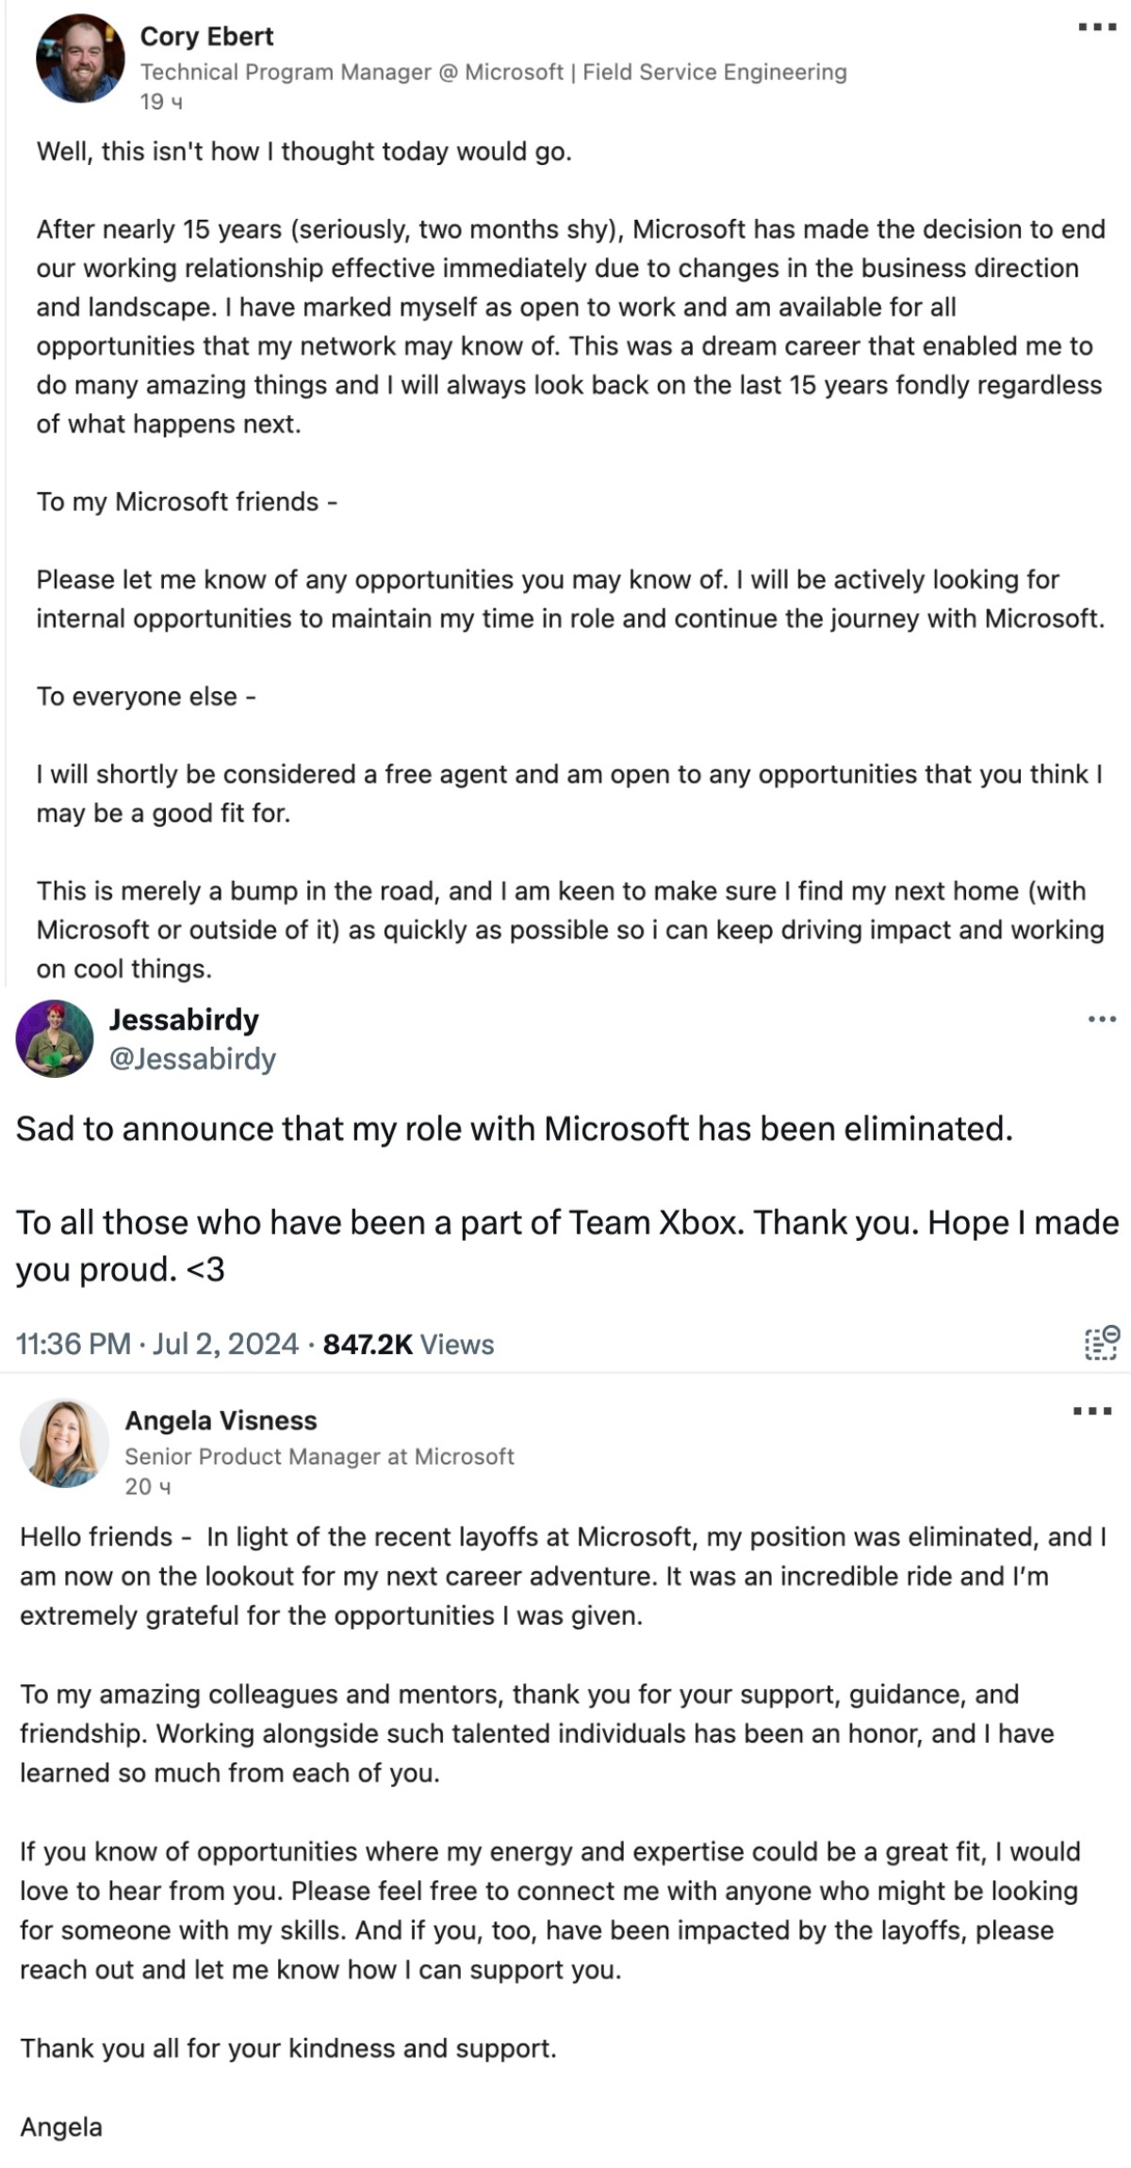Click Jessabirdy's display name

point(186,1020)
